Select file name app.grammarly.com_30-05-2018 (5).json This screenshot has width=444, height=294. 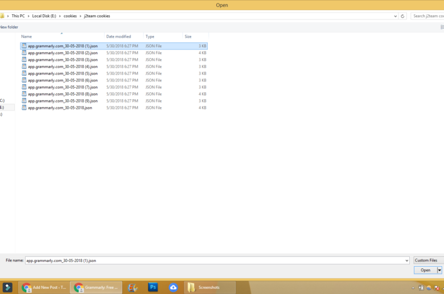click(63, 73)
